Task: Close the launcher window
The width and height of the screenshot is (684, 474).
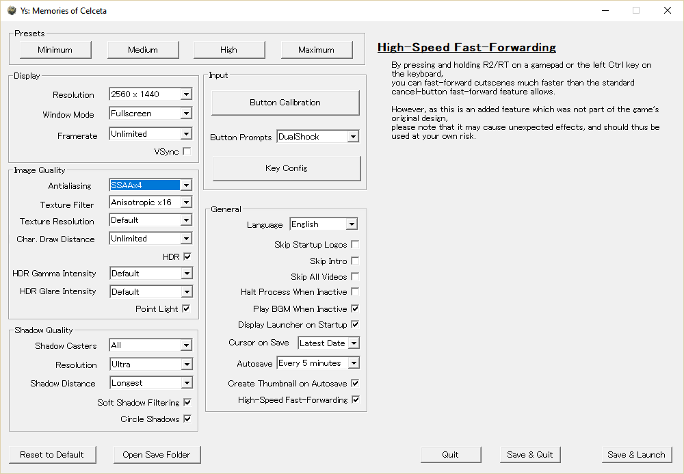Action: [x=668, y=10]
